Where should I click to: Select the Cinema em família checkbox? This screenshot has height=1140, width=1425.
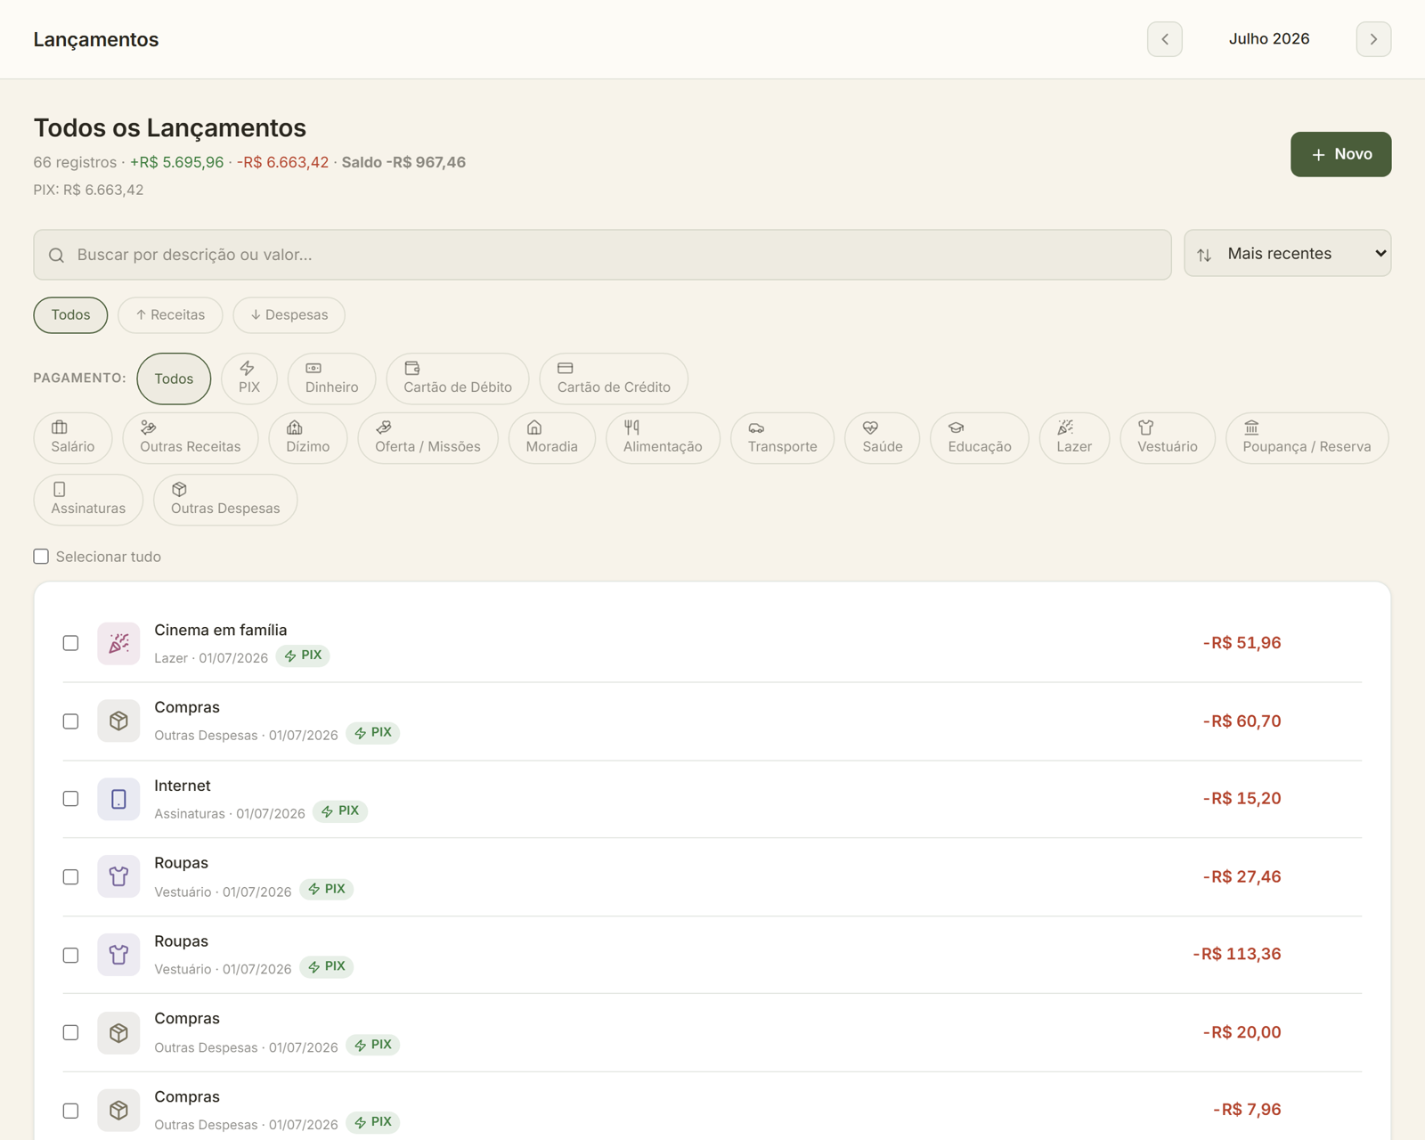coord(70,643)
